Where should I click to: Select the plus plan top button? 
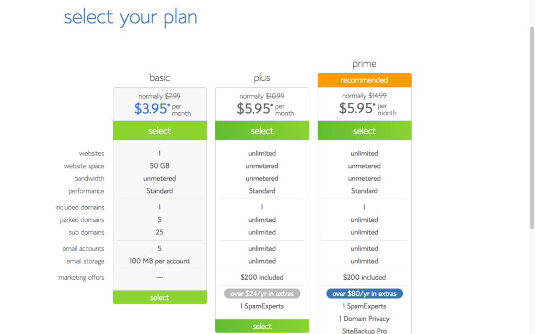(262, 130)
